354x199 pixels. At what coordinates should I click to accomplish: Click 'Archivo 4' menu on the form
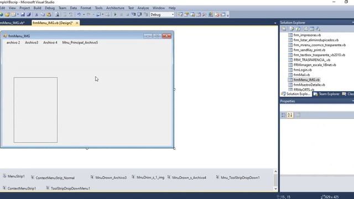[x=50, y=43]
